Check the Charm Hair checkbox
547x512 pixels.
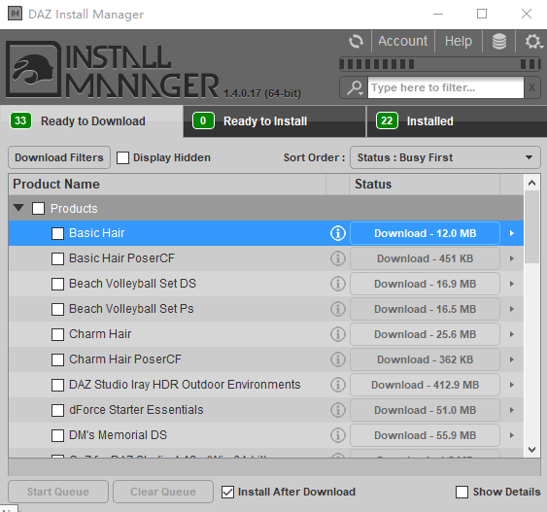[57, 334]
